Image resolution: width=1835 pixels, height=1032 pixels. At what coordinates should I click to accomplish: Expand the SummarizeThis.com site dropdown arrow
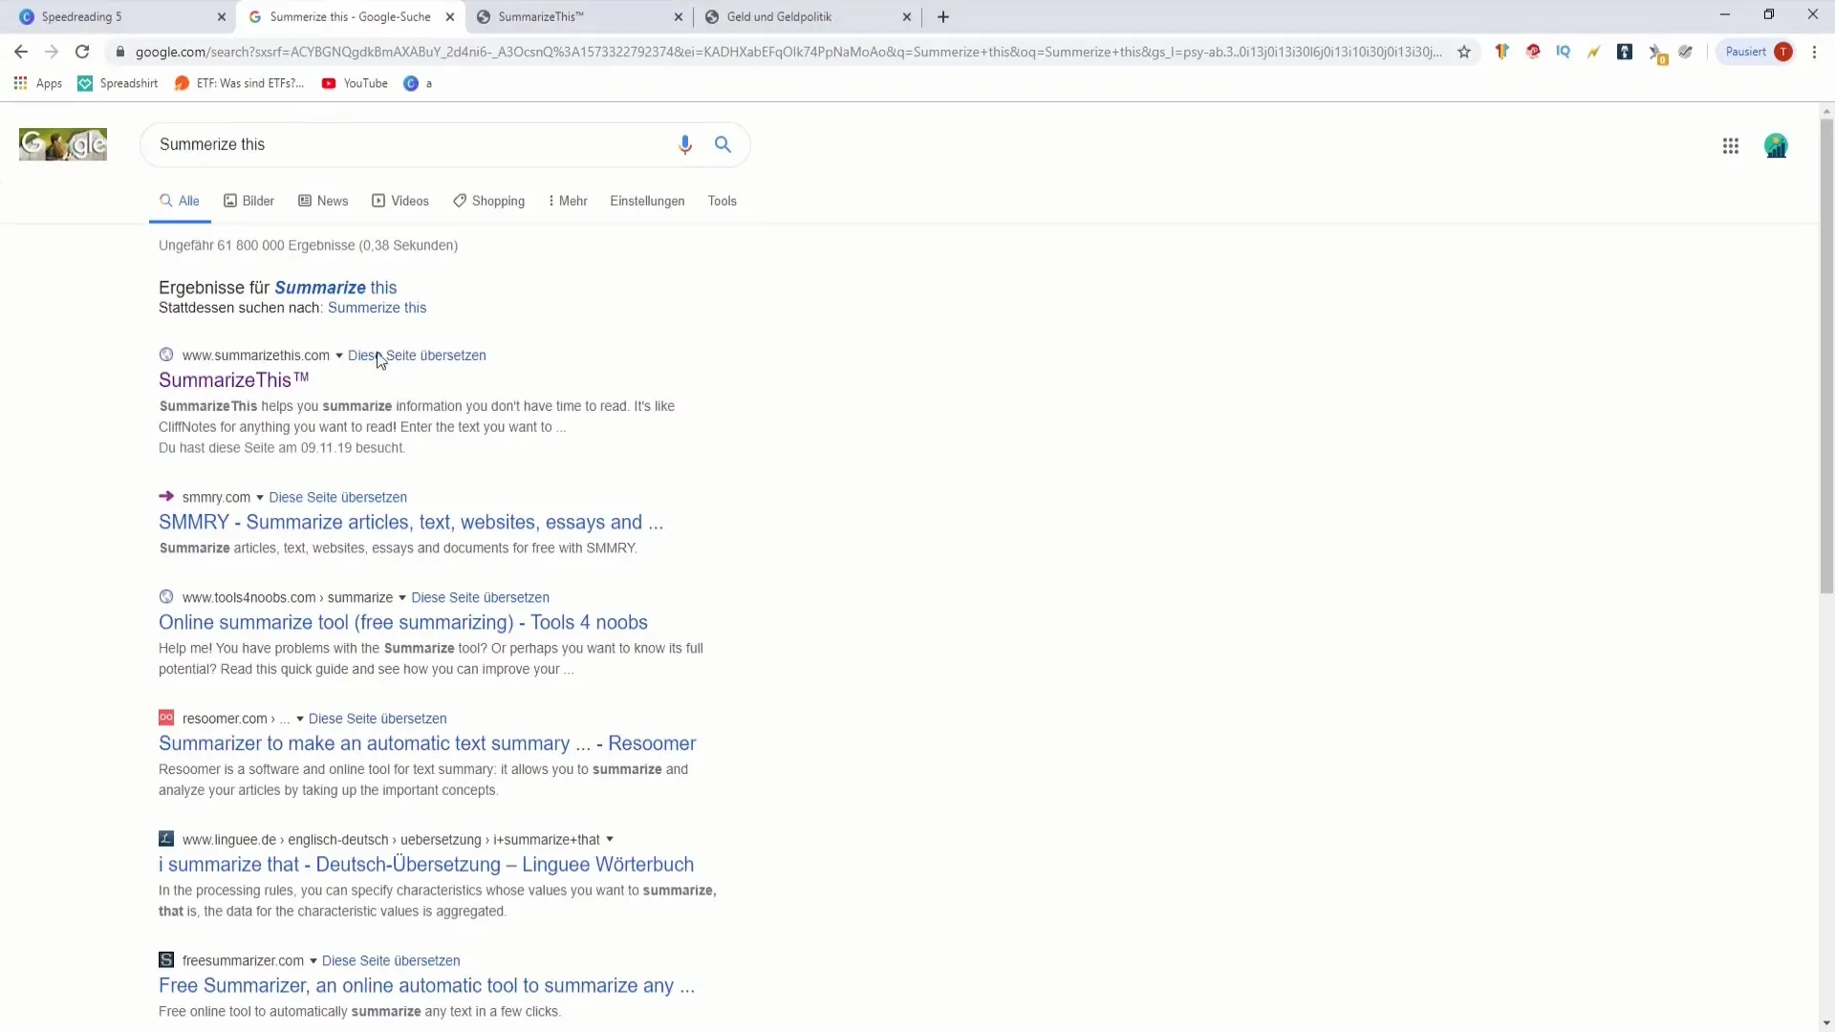tap(339, 355)
